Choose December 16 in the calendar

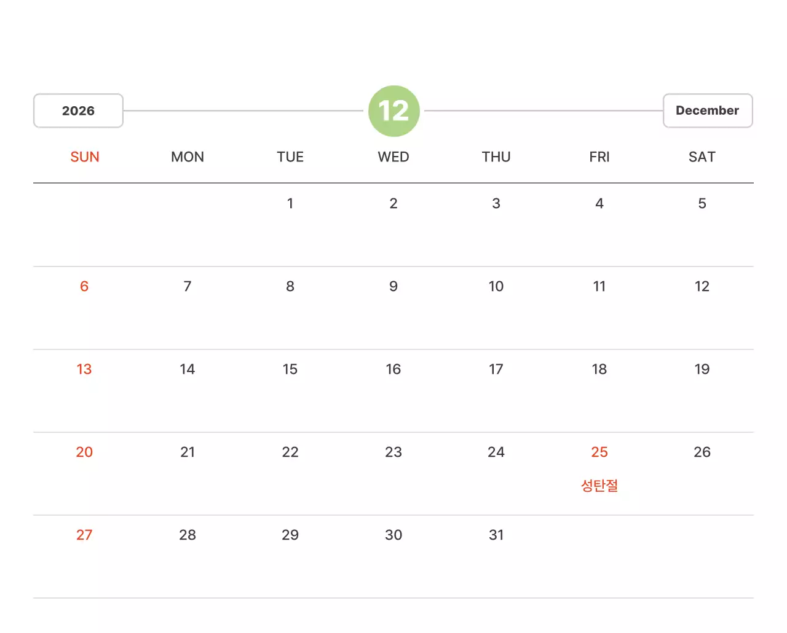[393, 370]
